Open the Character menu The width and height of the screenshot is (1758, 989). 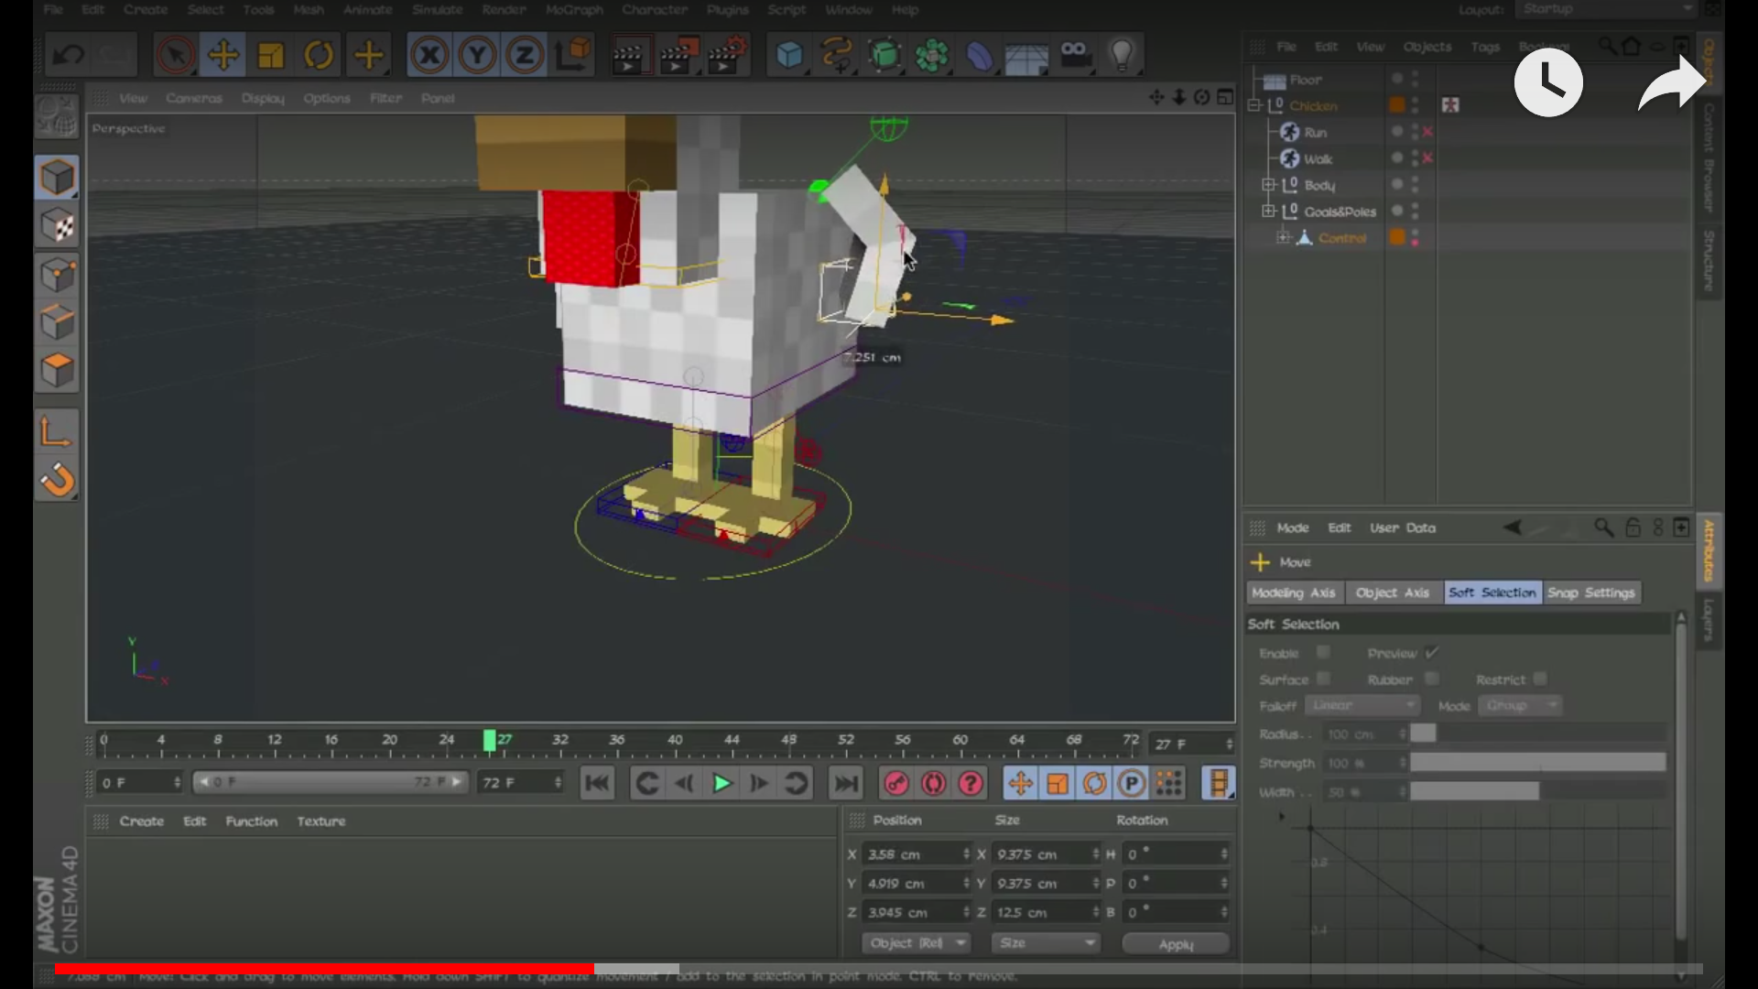pos(655,9)
